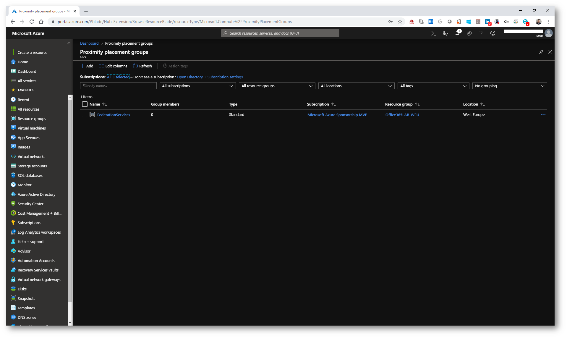Open Azure Cloud Shell icon
Image resolution: width=567 pixels, height=338 pixels.
pos(434,33)
